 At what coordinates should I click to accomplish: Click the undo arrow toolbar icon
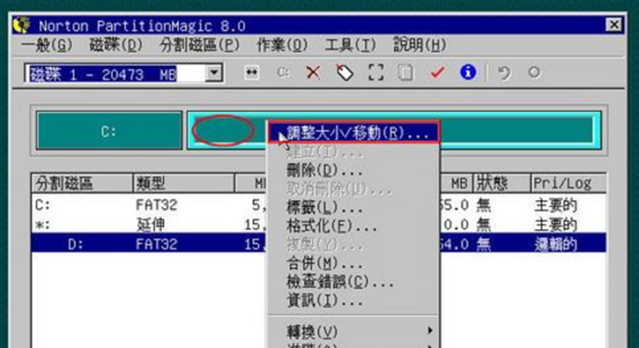coord(504,73)
